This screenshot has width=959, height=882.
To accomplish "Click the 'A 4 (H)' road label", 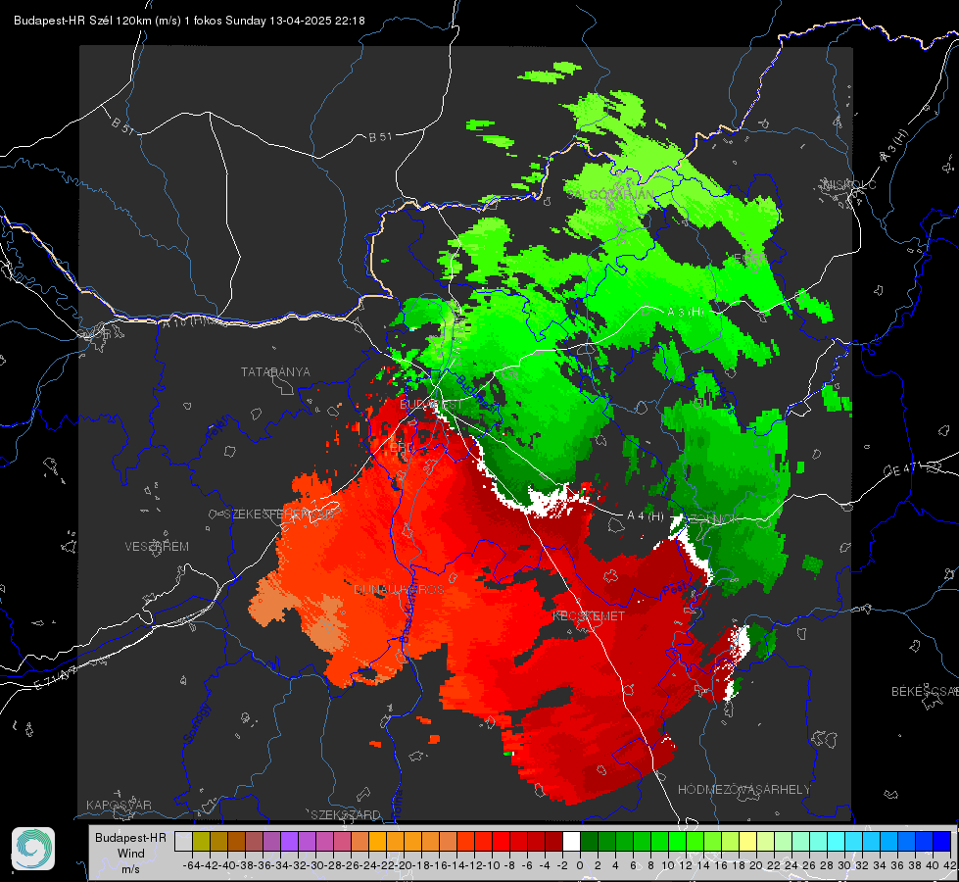I will [x=646, y=516].
